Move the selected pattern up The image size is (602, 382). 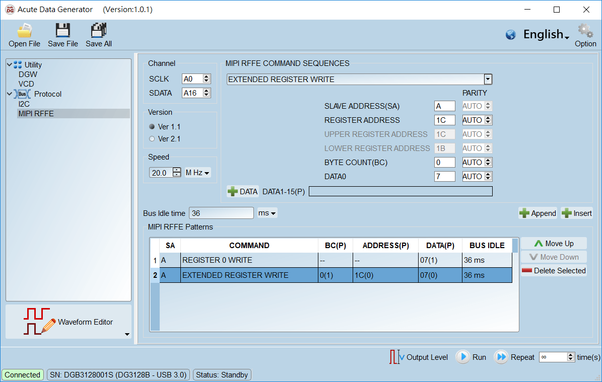pyautogui.click(x=554, y=243)
